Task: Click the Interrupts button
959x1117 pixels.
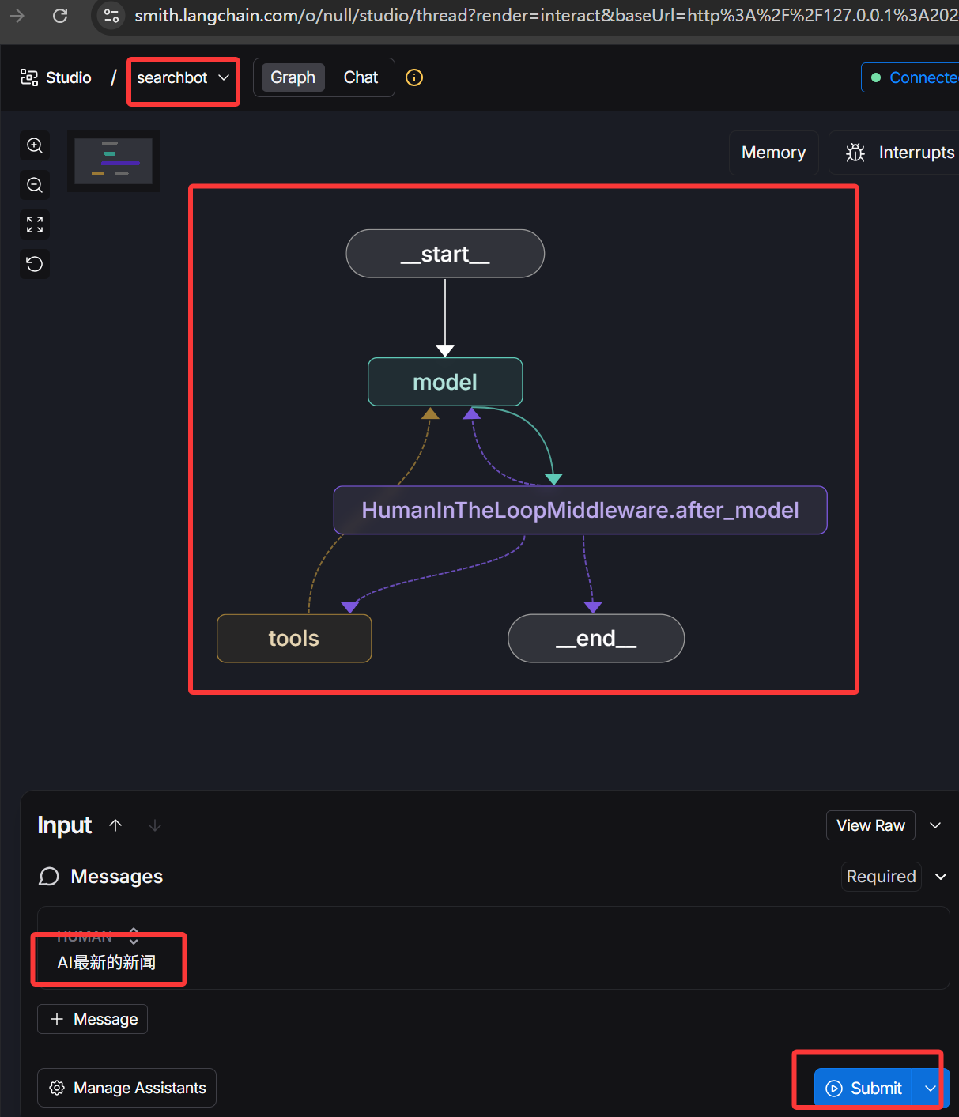Action: tap(900, 153)
